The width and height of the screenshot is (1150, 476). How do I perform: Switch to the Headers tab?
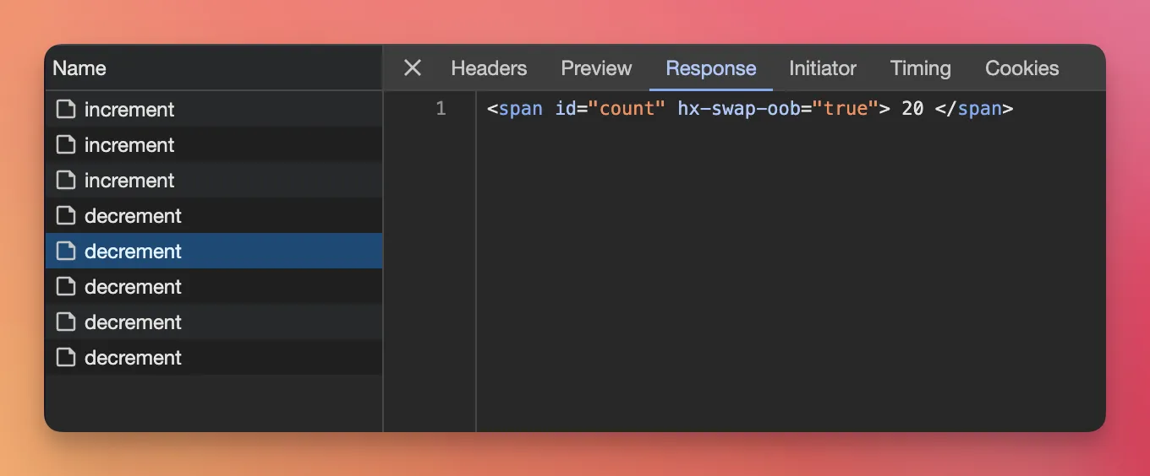click(489, 68)
